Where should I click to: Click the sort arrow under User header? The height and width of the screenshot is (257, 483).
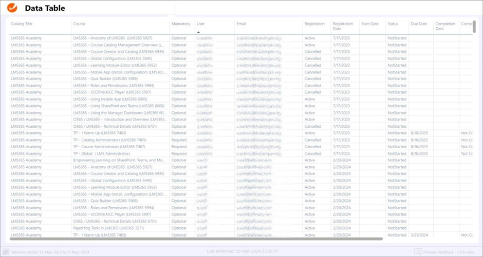tap(198, 32)
